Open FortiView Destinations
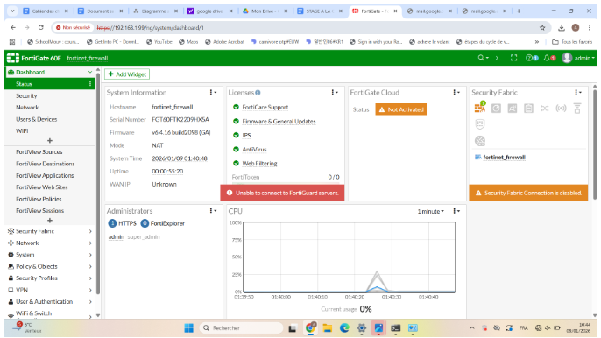 pos(46,164)
